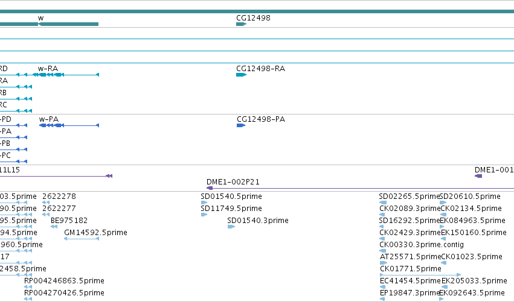Click the CG12498-PA label
Screen dimensions: 514x302
[261, 119]
